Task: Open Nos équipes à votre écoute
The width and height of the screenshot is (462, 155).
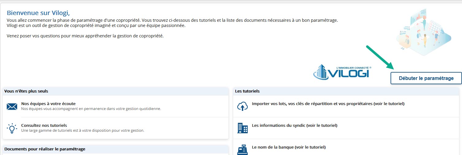Action: coord(48,104)
